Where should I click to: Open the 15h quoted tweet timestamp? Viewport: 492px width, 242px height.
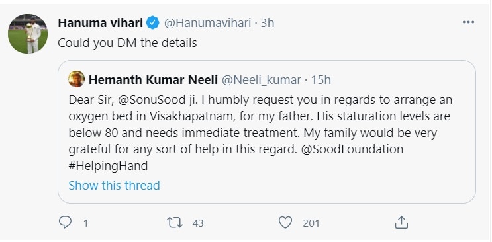[320, 80]
